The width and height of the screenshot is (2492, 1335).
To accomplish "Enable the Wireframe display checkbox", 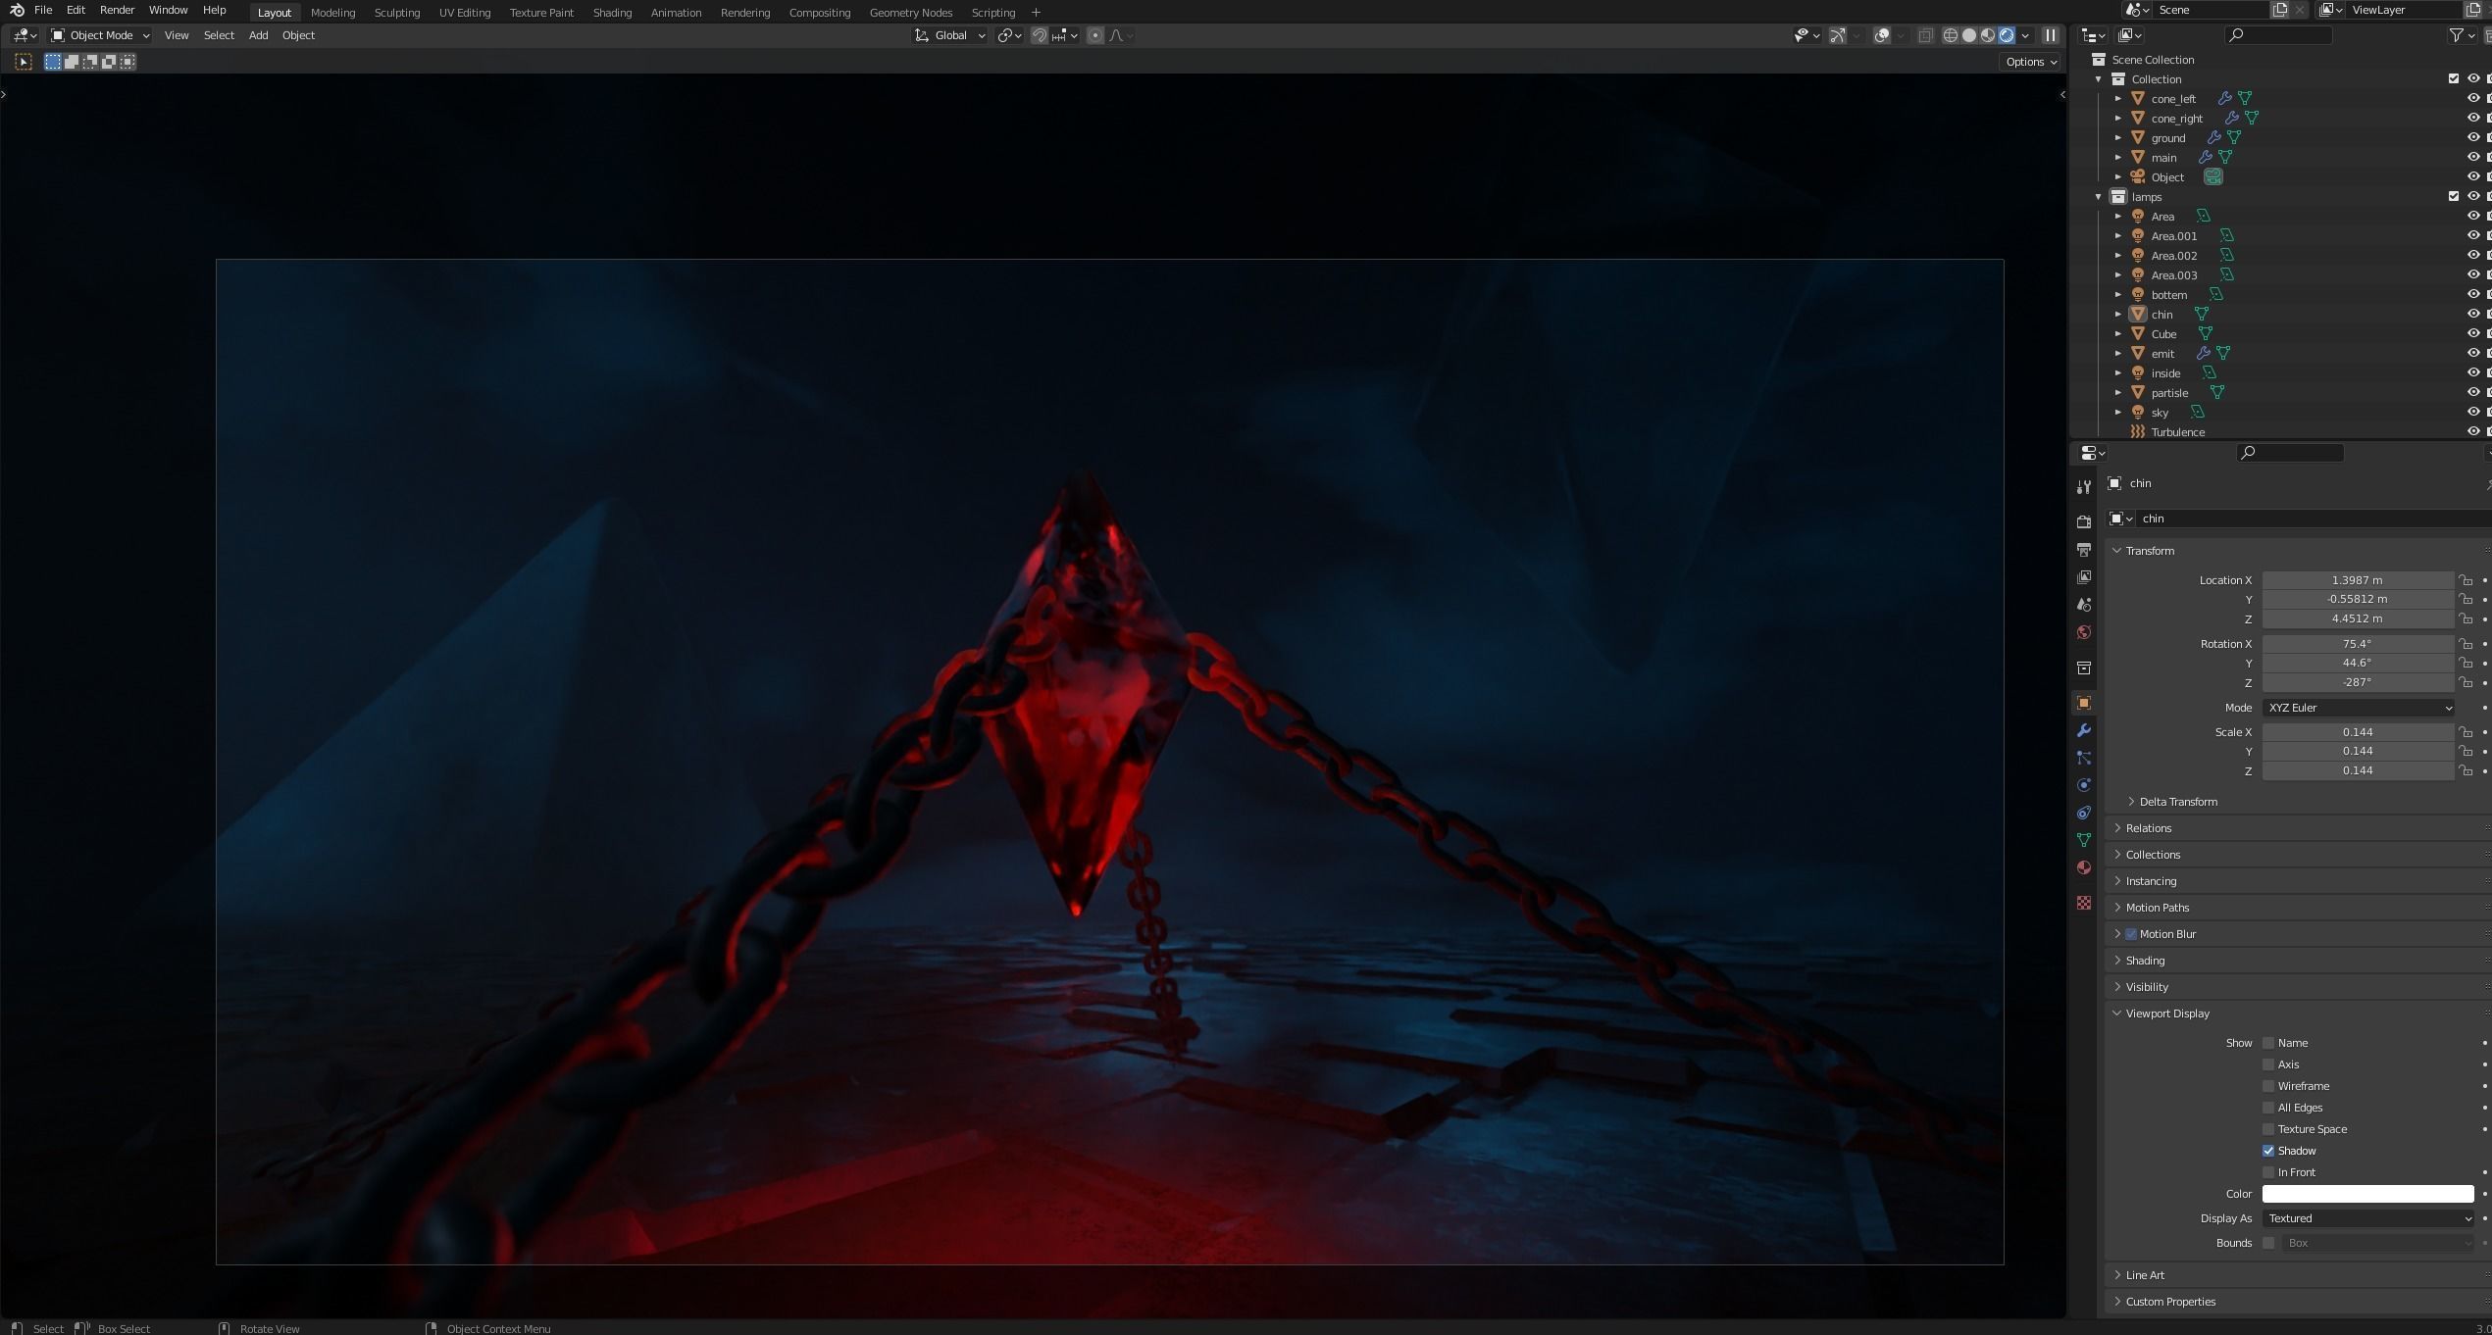I will (x=2268, y=1086).
